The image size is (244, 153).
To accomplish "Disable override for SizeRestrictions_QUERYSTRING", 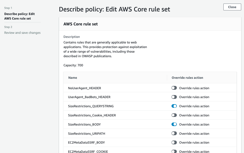I will point(174,106).
